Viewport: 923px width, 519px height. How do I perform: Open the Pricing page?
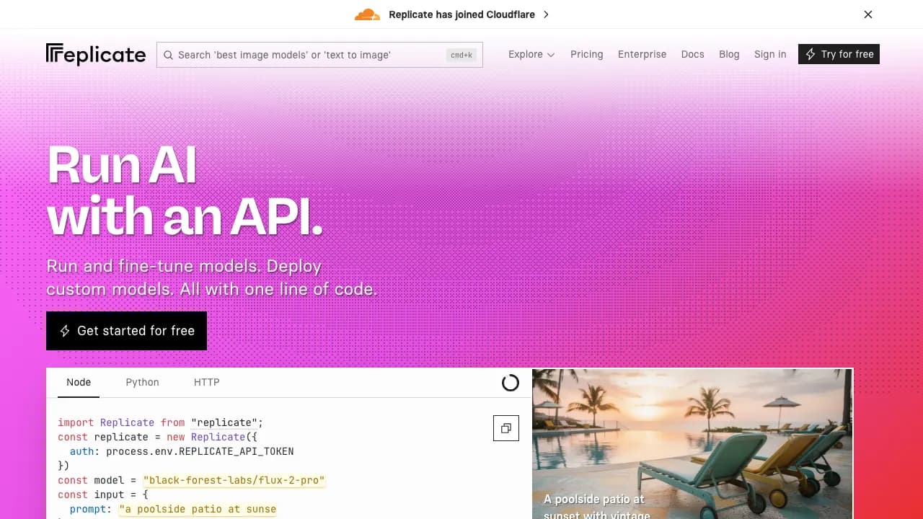[x=586, y=54]
